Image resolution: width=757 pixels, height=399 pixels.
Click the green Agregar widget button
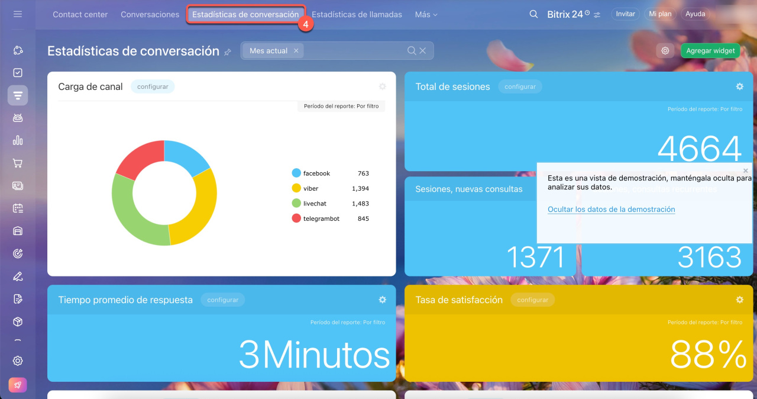pos(710,51)
